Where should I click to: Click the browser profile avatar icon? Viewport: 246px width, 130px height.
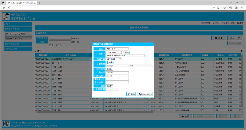pyautogui.click(x=236, y=8)
